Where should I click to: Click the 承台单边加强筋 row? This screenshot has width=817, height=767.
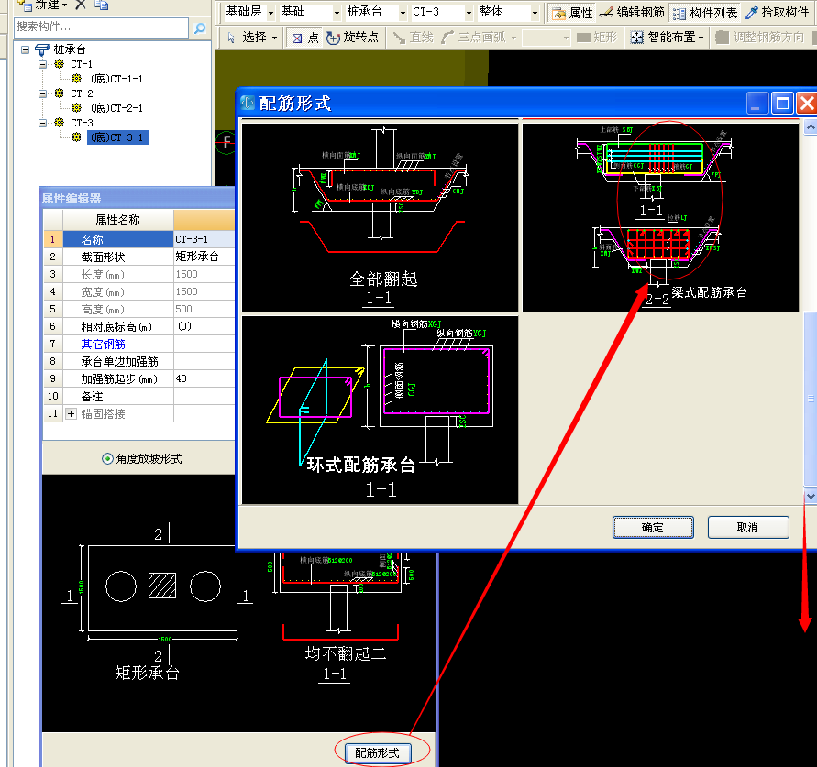coord(139,361)
